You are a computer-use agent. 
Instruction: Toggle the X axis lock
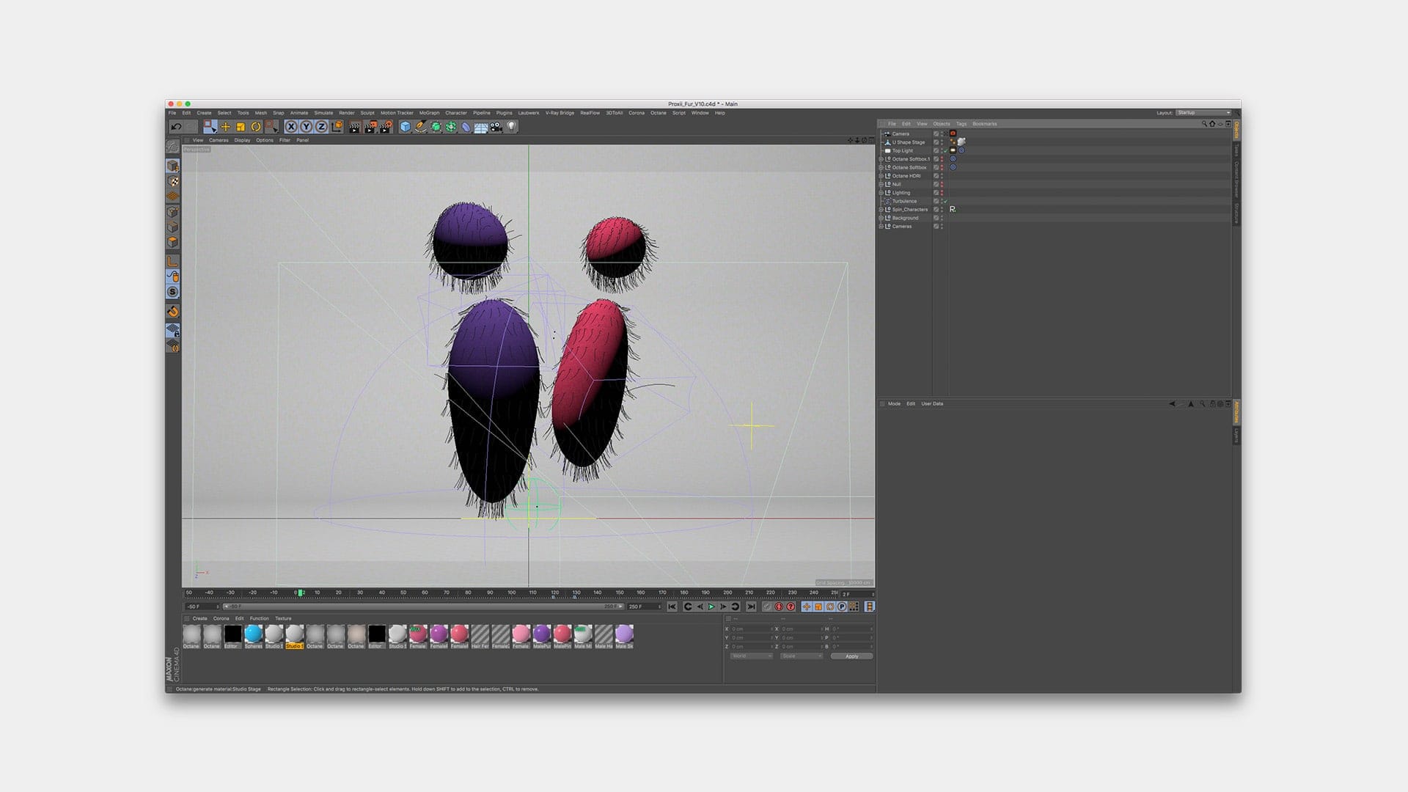291,127
